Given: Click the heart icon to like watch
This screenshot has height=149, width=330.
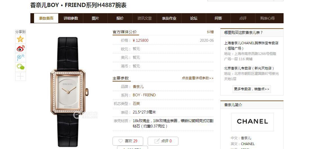Looking at the screenshot, I should [x=121, y=141].
